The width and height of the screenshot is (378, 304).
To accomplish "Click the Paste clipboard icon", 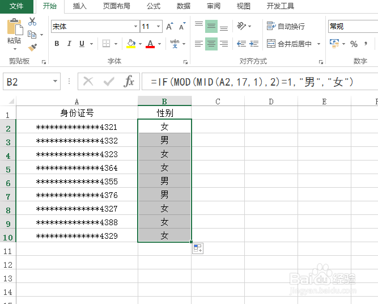I will click(15, 27).
